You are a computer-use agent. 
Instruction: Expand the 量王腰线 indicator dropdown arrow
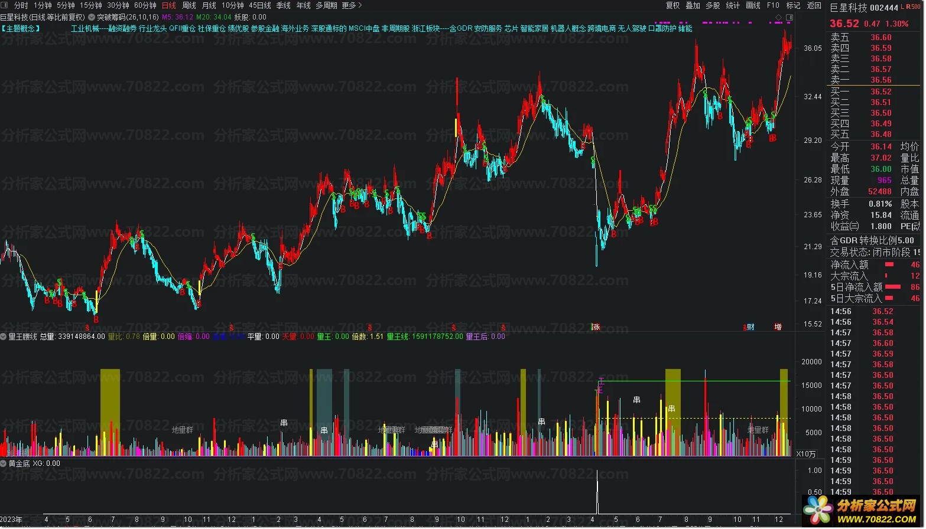4,337
